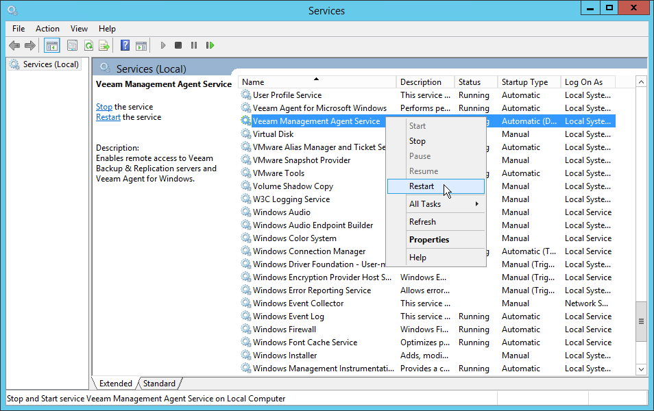This screenshot has height=411, width=654.
Task: Click the Export List toolbar icon
Action: pyautogui.click(x=104, y=45)
